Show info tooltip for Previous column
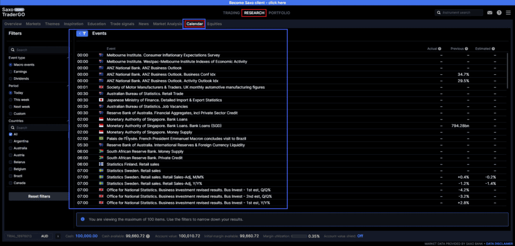Screen dimensions: 515x246 pos(466,49)
